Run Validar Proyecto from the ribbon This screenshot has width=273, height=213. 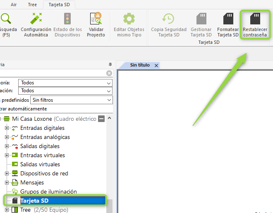96,19
